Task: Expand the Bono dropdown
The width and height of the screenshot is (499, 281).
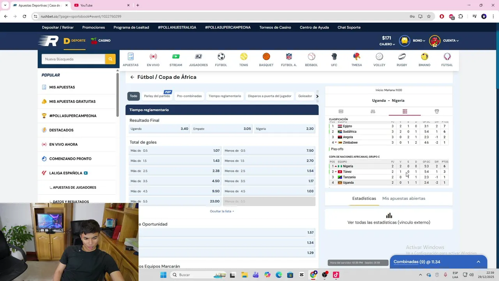Action: [419, 41]
